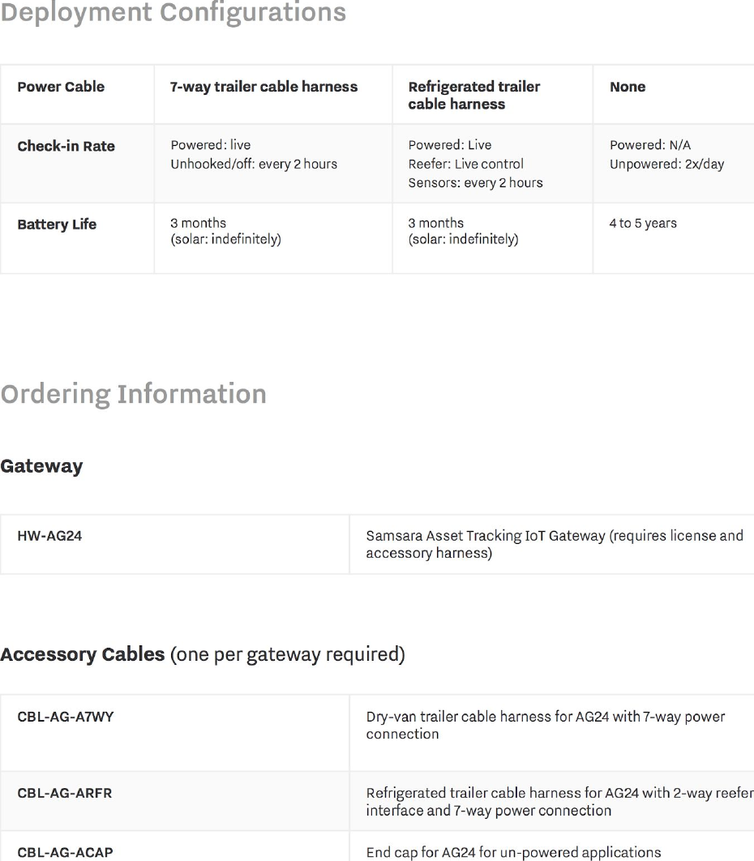
Task: Select the 'Reefer: Live control' text
Action: [x=465, y=165]
